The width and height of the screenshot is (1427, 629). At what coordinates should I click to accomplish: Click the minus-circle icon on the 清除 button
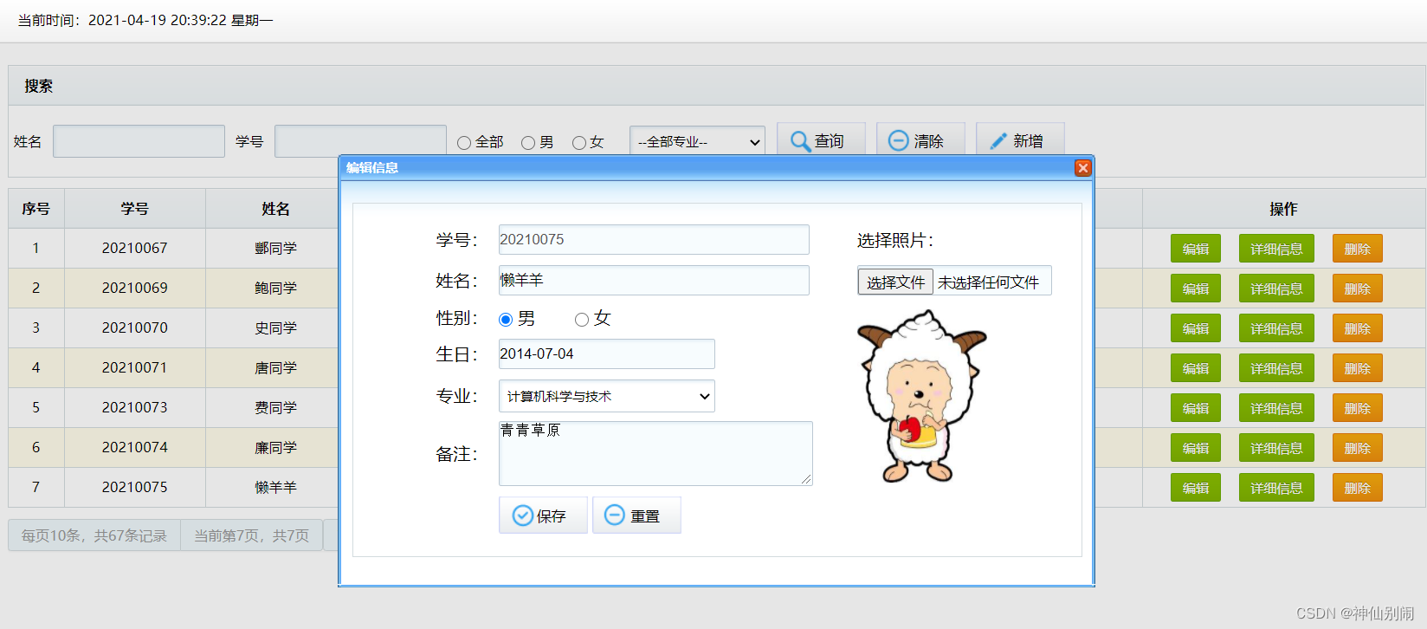pyautogui.click(x=899, y=140)
